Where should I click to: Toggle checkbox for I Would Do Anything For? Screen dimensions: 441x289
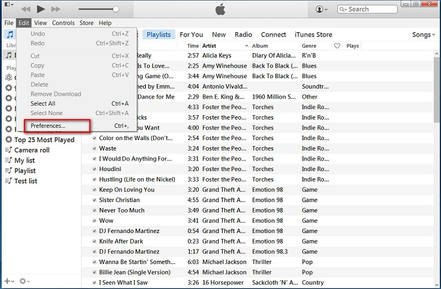tap(94, 159)
